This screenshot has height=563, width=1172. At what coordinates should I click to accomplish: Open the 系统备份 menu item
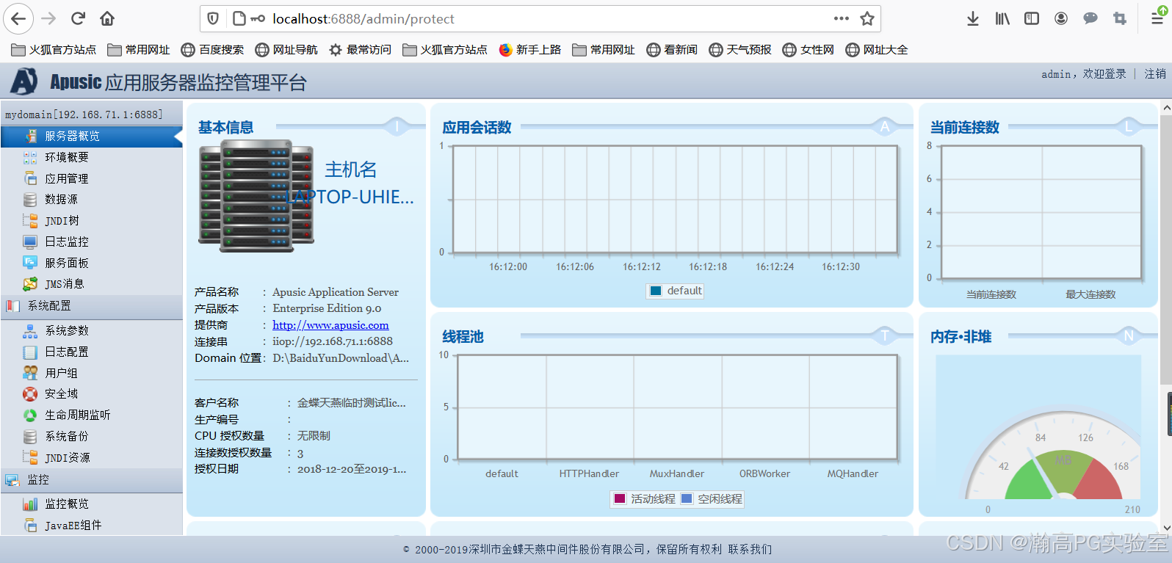click(x=67, y=437)
